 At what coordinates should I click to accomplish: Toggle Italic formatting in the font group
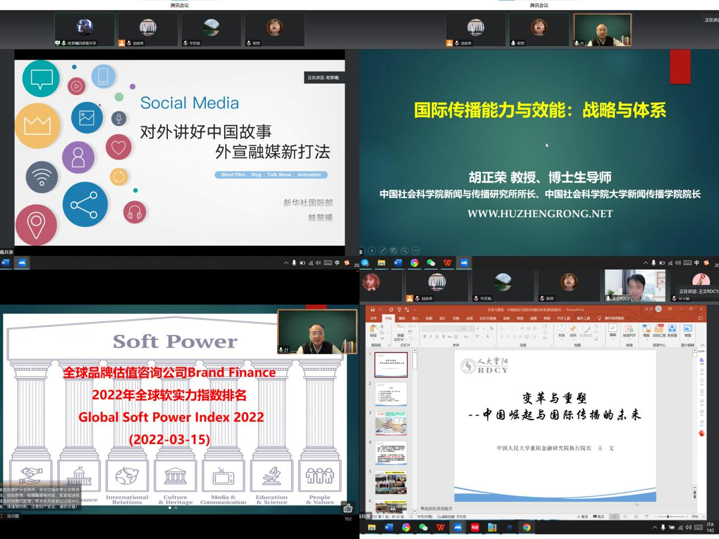click(431, 337)
